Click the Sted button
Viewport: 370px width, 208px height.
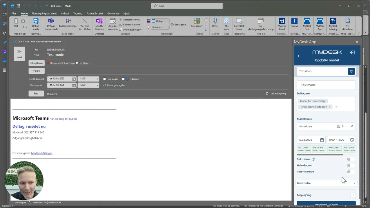[x=36, y=94]
